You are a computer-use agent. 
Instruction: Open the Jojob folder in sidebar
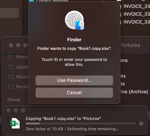(18, 67)
